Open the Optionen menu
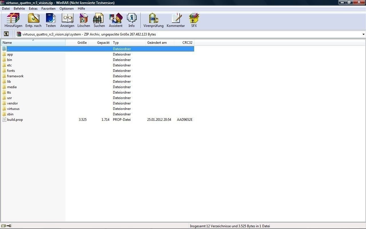Viewport: 366px width, 229px height. (67, 9)
